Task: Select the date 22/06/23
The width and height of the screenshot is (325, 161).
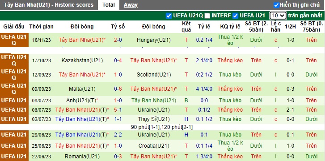Action: tap(41, 157)
